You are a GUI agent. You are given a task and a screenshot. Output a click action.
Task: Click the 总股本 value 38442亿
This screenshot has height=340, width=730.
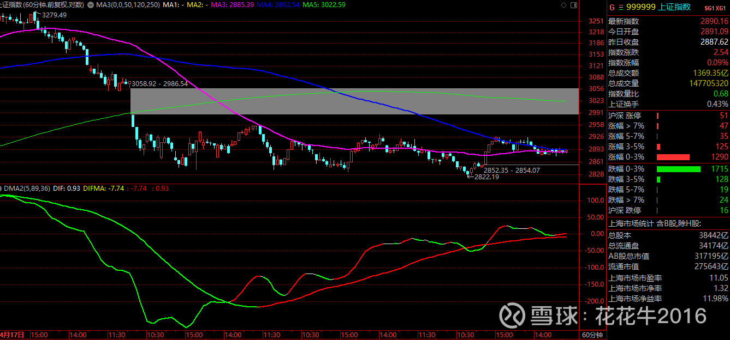click(714, 235)
